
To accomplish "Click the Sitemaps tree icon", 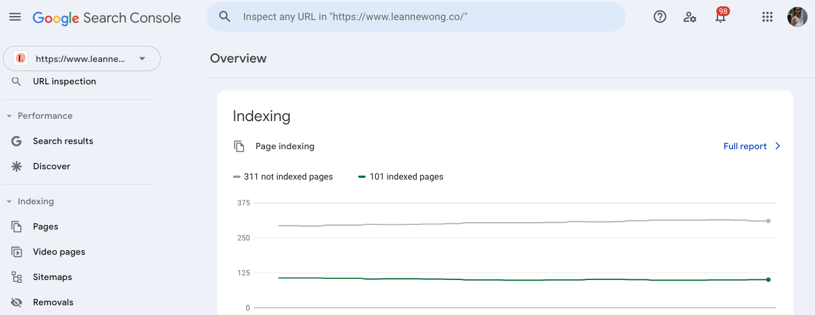I will coord(17,277).
